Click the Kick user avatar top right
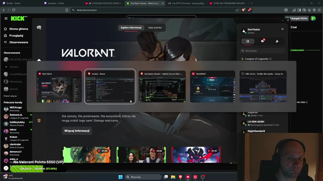 [313, 18]
